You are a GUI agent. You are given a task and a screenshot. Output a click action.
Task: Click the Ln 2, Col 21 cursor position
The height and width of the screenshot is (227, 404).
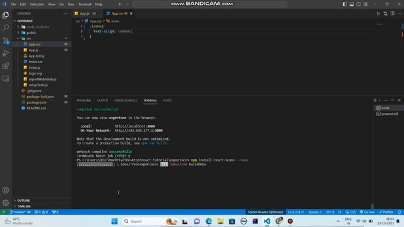296,212
